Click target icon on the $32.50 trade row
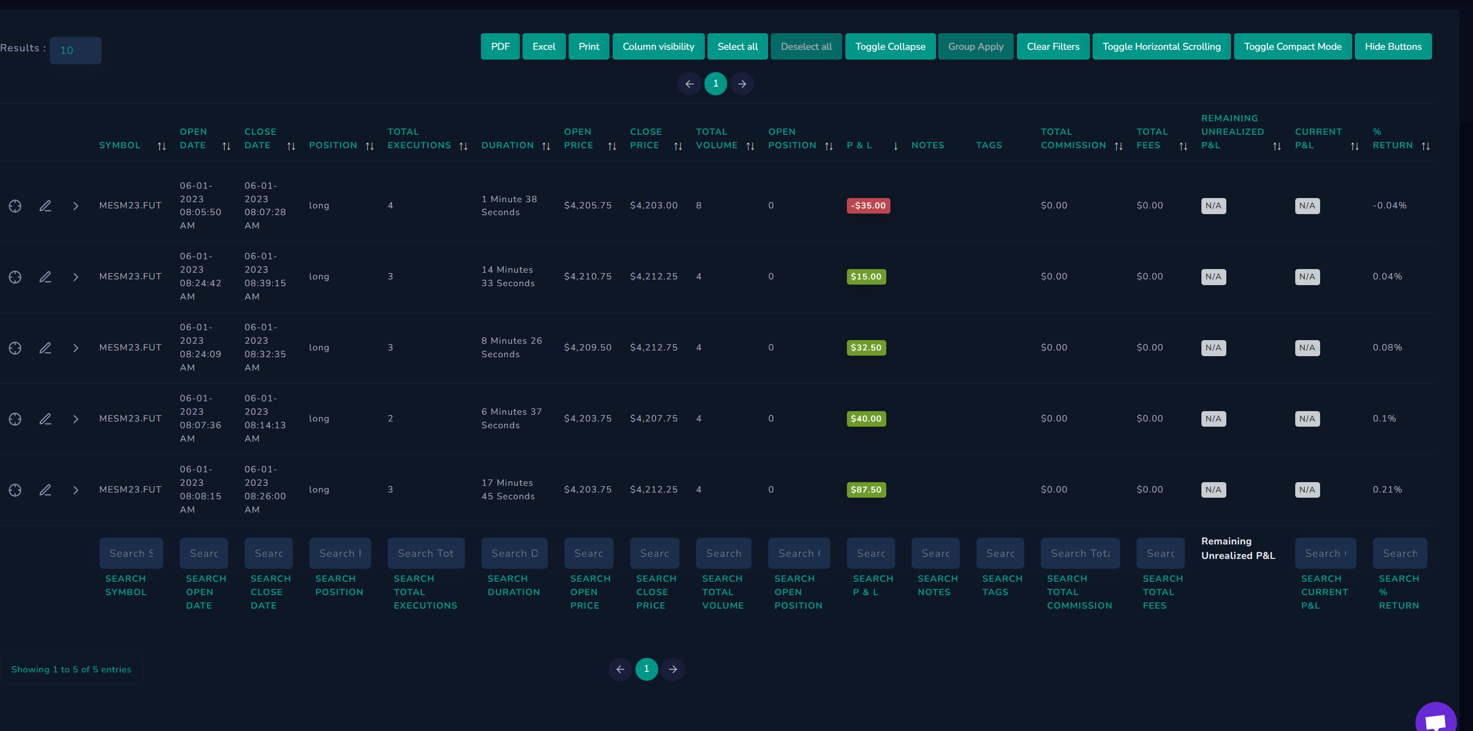1473x731 pixels. pyautogui.click(x=16, y=348)
